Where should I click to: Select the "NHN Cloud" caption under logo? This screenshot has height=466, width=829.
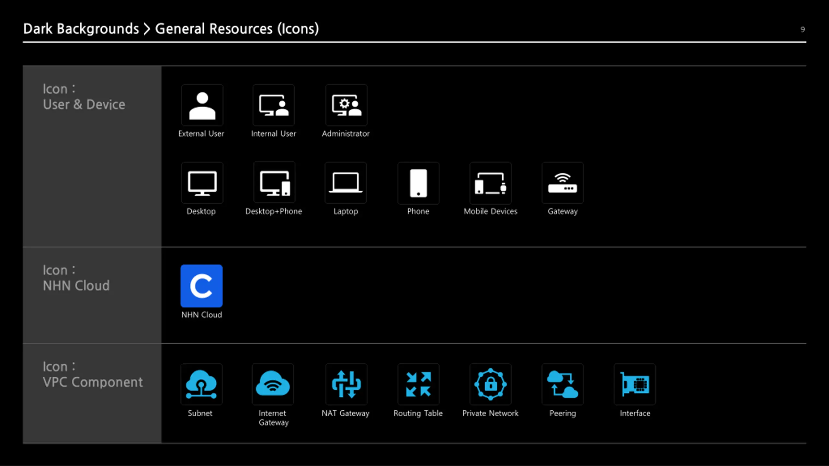coord(201,315)
